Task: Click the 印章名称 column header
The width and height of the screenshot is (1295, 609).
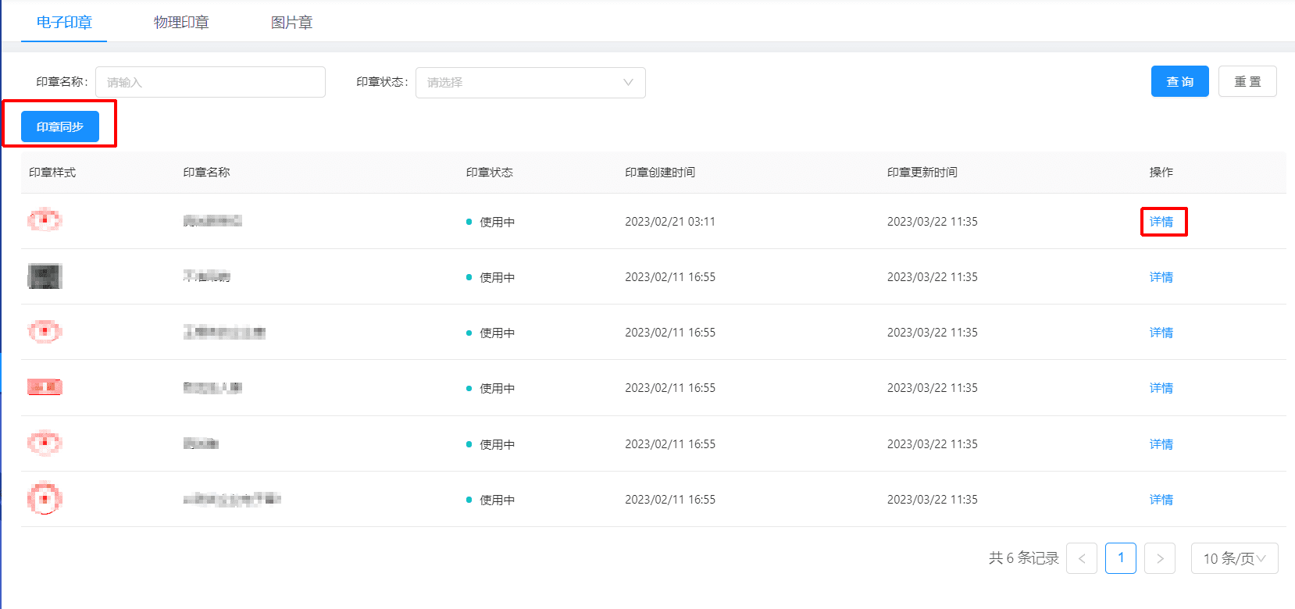Action: click(206, 173)
